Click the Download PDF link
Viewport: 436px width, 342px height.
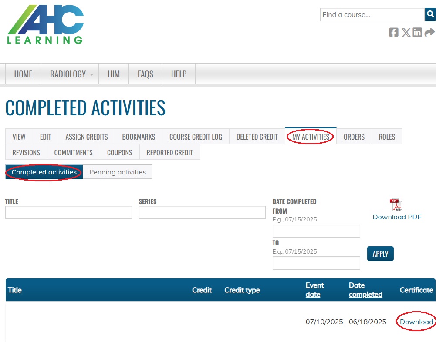[397, 217]
